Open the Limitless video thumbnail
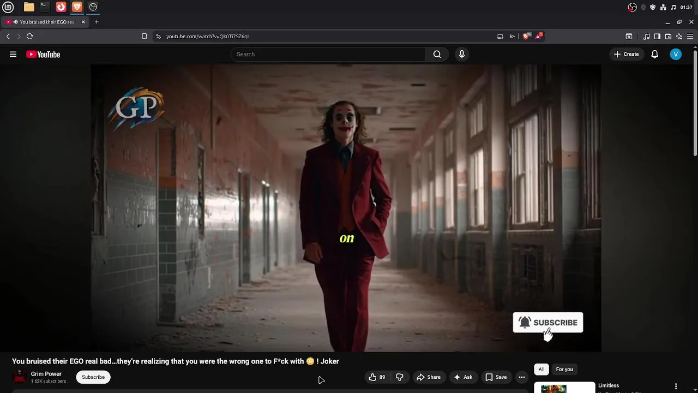The height and width of the screenshot is (393, 698). (564, 388)
